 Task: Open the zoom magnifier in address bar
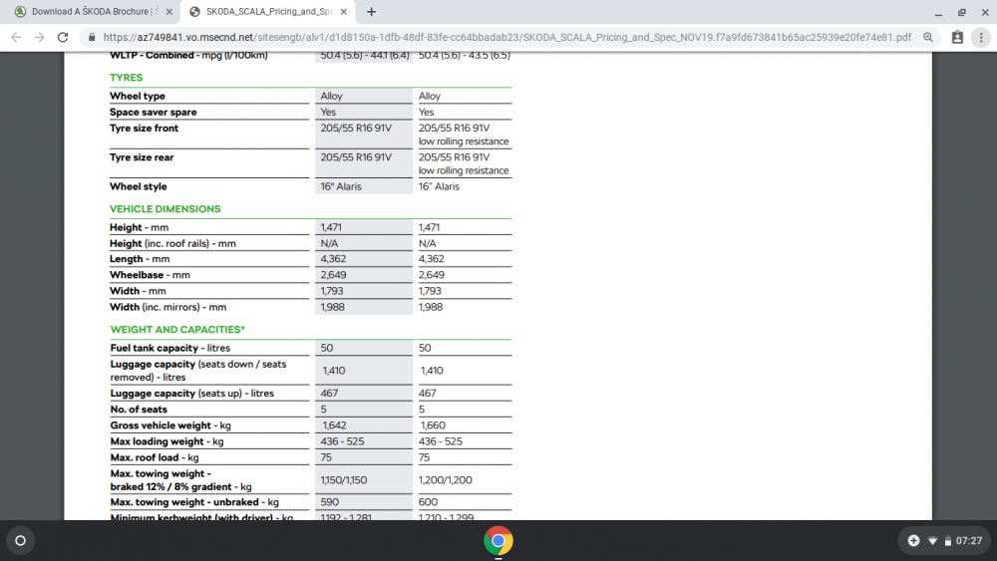928,38
